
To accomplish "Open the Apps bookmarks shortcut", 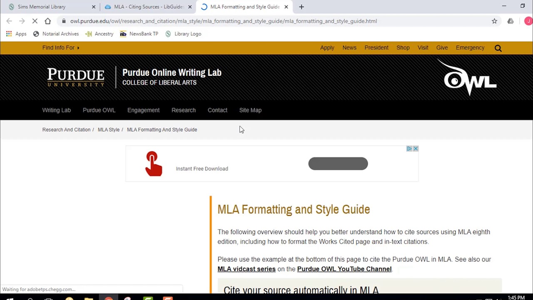I will (16, 34).
